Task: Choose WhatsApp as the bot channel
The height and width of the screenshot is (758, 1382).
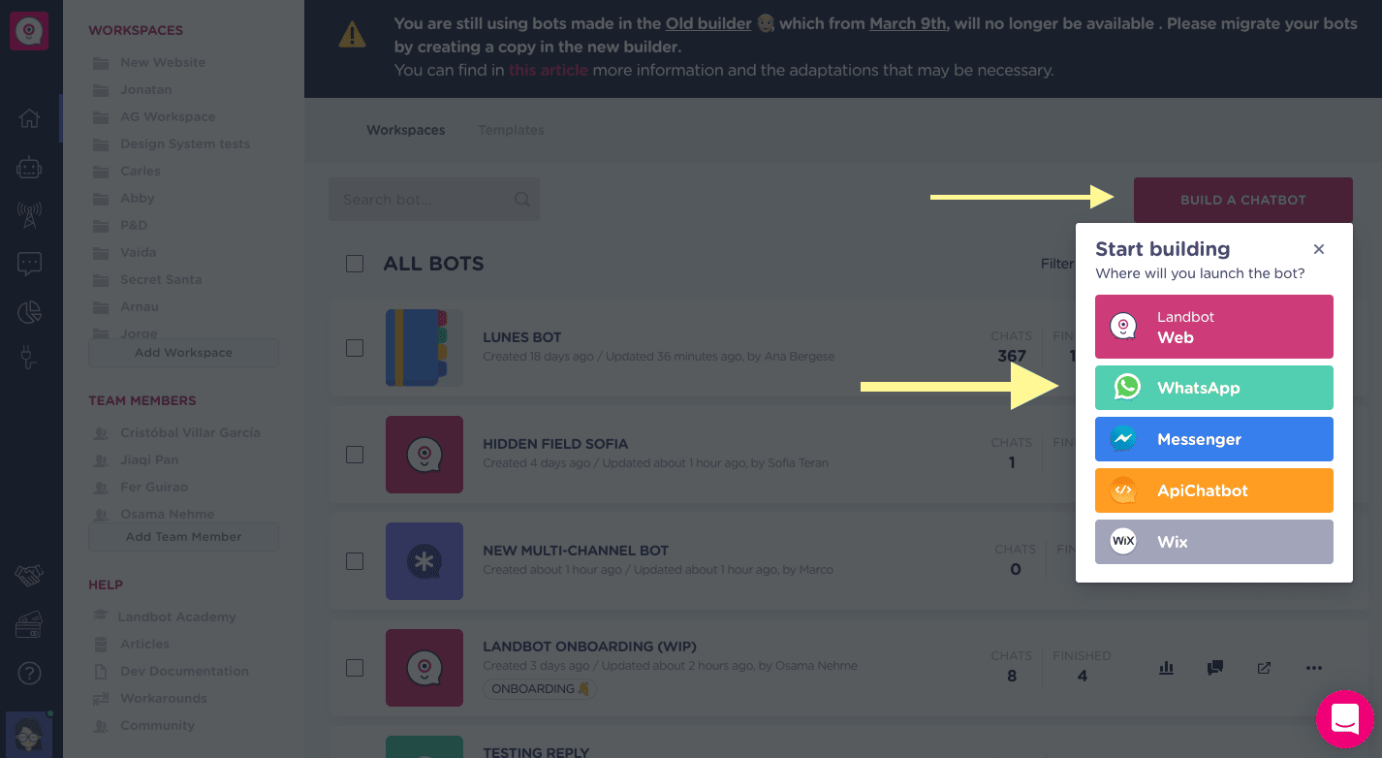Action: pyautogui.click(x=1213, y=388)
